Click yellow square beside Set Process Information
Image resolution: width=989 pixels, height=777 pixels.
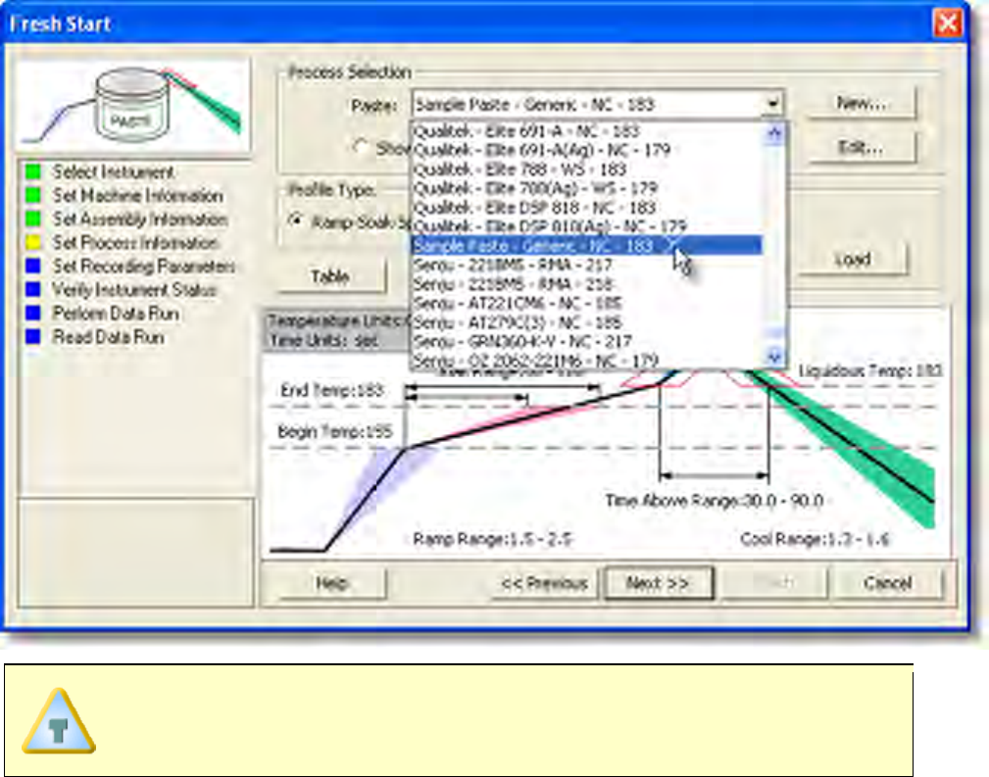tap(32, 242)
